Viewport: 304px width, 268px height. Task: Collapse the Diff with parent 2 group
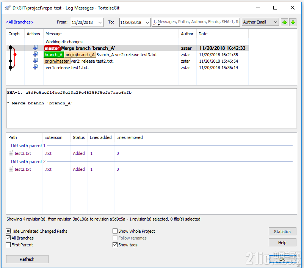[28, 162]
